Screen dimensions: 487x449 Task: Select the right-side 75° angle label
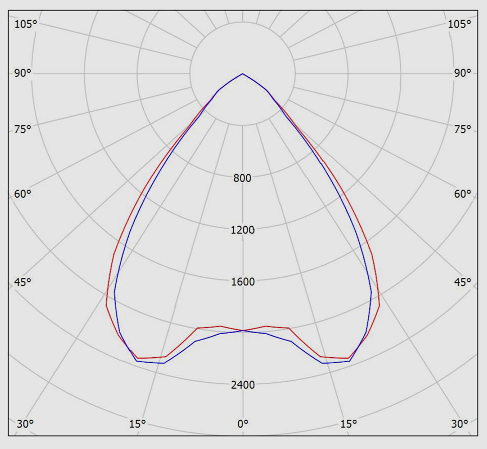(463, 129)
